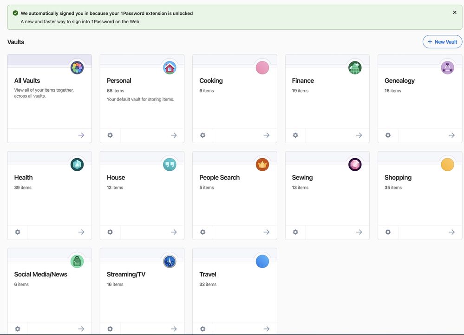
Task: Click the Vaults page heading
Action: (x=16, y=42)
